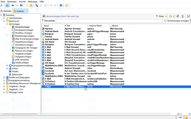Click the funnel icon beside Titel enthält

coord(43,21)
